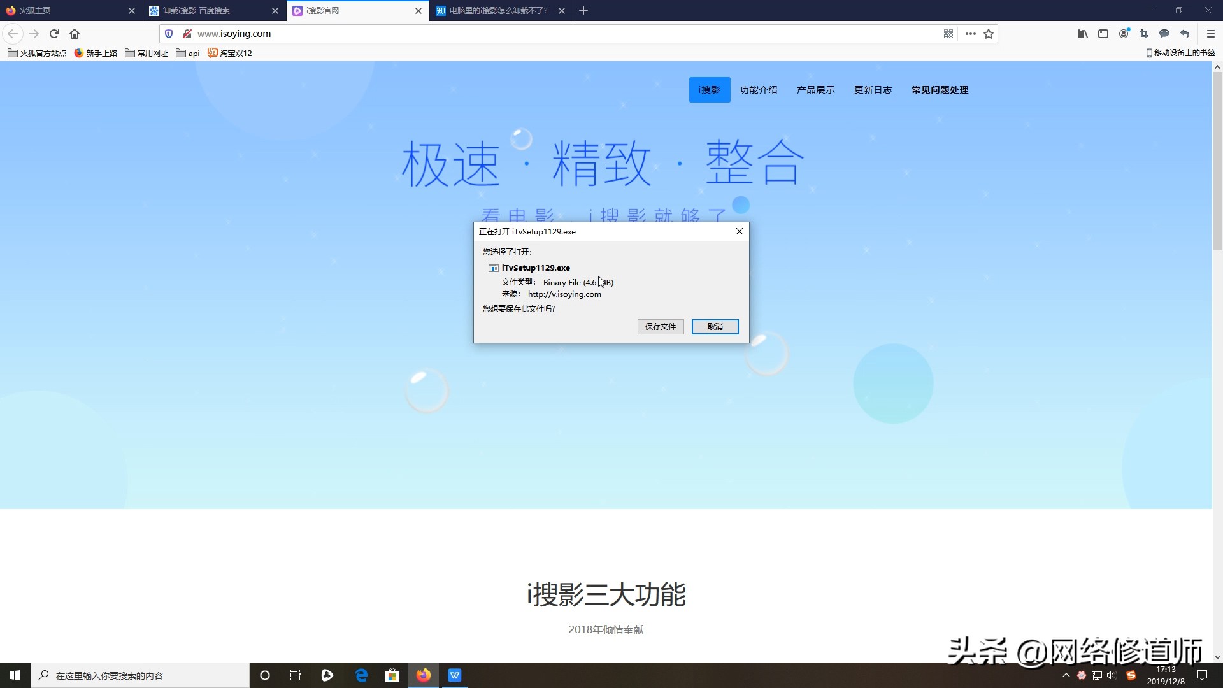Go to the browser home page

tap(75, 34)
